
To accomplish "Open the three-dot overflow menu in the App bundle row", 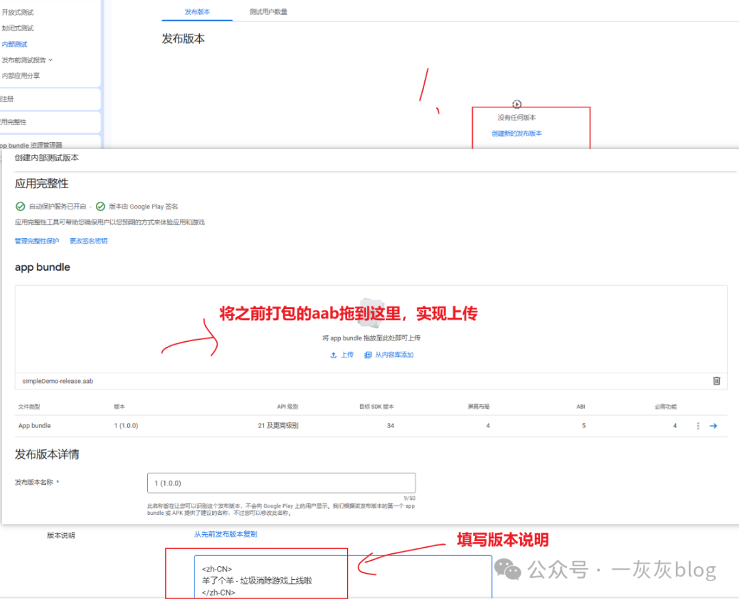I will pyautogui.click(x=697, y=425).
